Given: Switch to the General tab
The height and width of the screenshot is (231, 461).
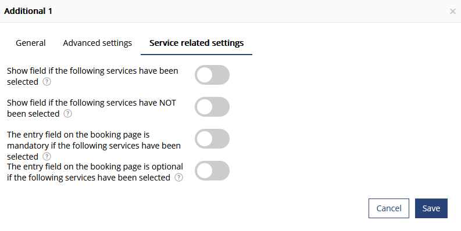Looking at the screenshot, I should point(31,43).
